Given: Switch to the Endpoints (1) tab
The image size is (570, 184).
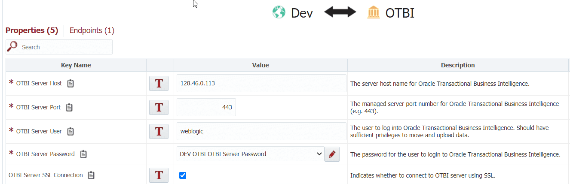Looking at the screenshot, I should click(92, 30).
